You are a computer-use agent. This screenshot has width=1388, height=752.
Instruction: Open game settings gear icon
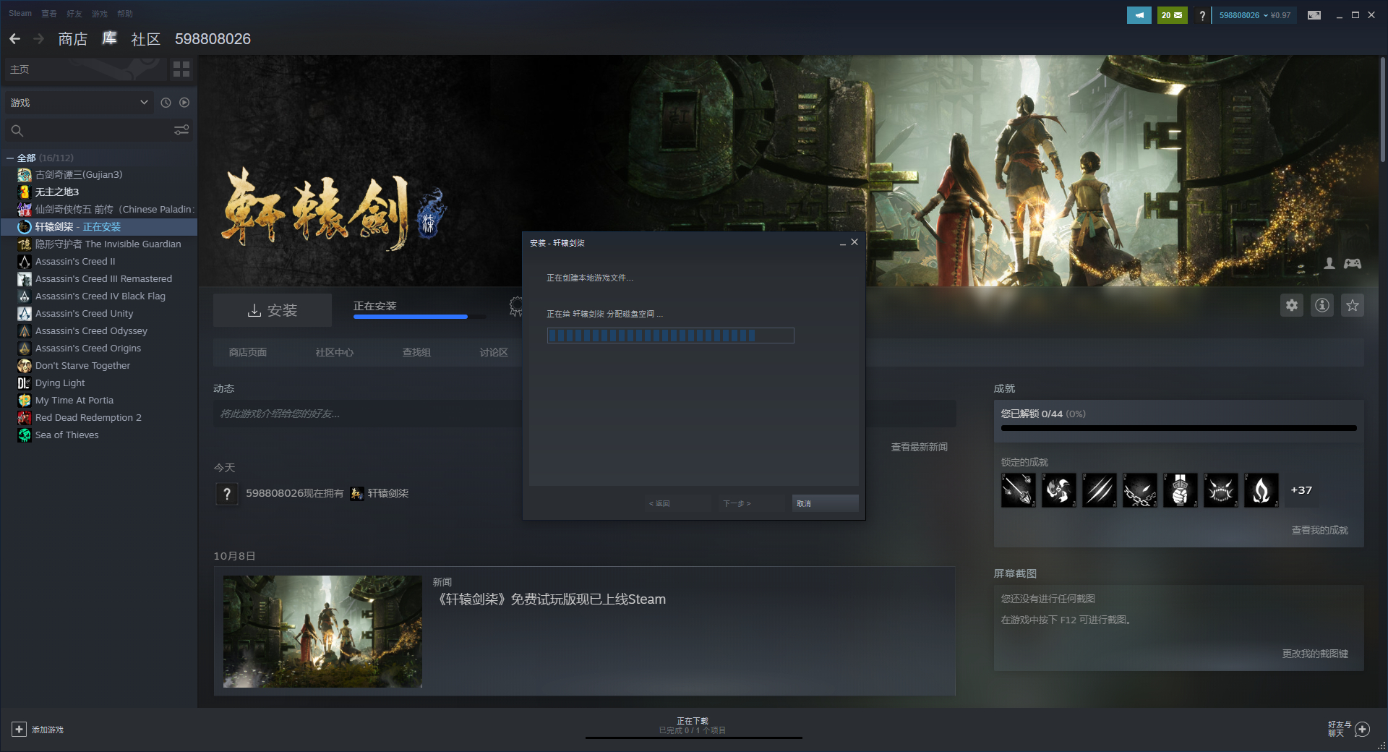coord(1292,305)
